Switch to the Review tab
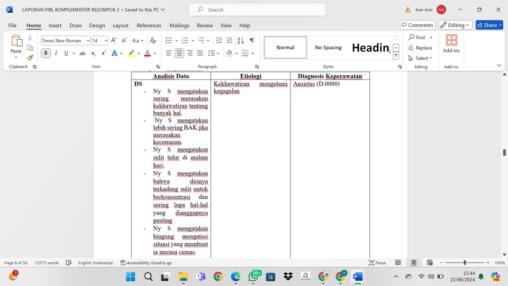508x286 pixels. [x=205, y=25]
